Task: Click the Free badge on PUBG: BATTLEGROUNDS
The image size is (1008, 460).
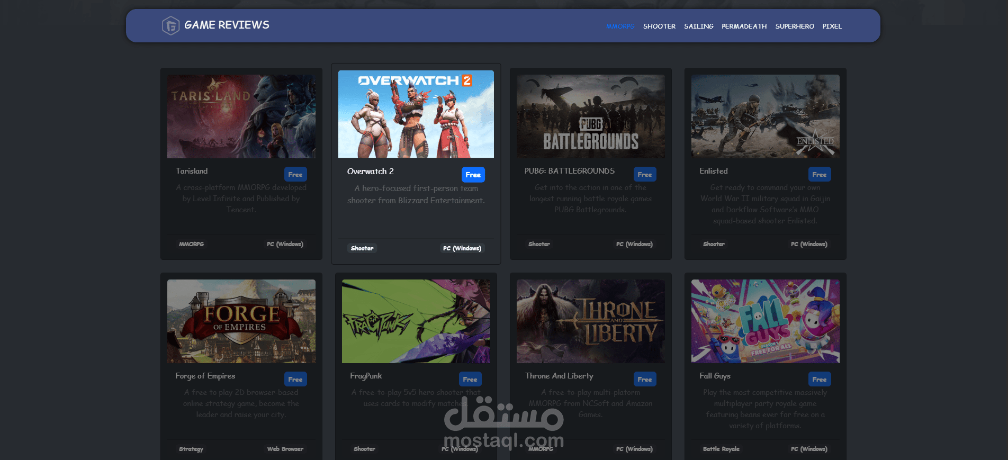Action: click(645, 174)
